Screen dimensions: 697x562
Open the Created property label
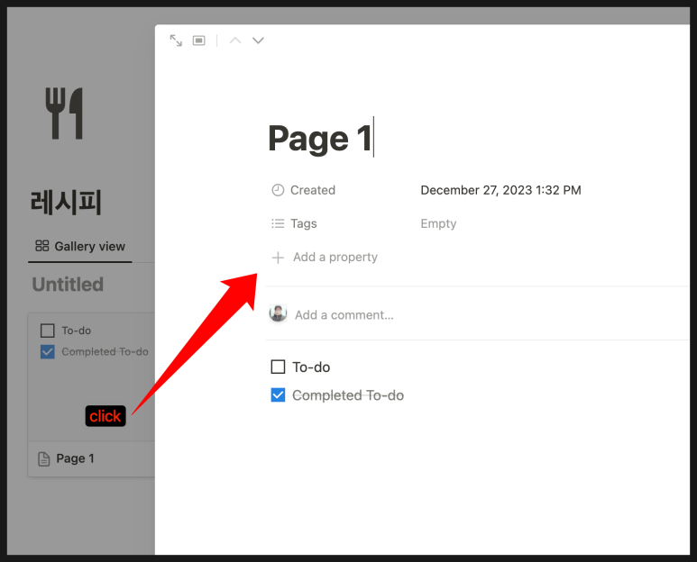[x=313, y=190]
